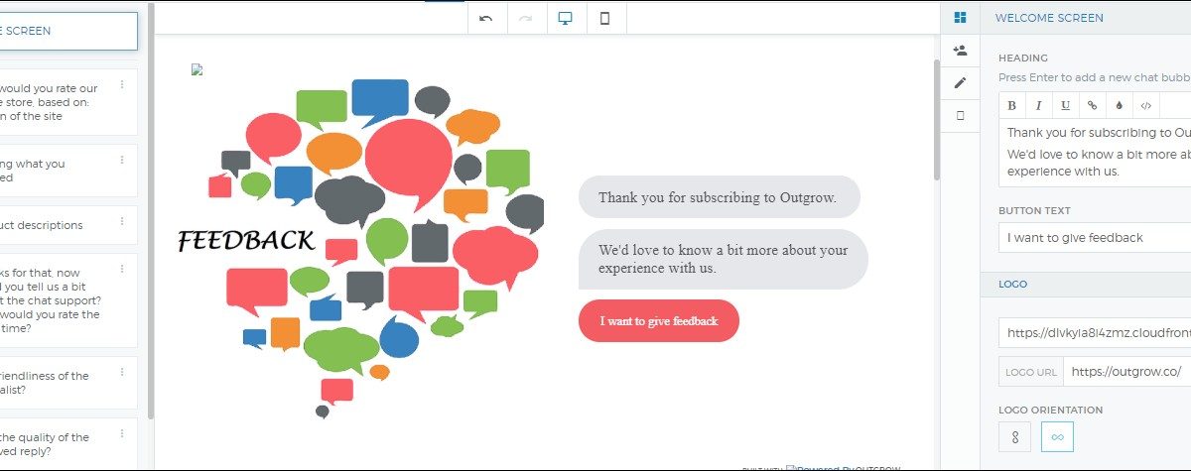Toggle code view in heading editor
The height and width of the screenshot is (471, 1191).
click(1146, 105)
